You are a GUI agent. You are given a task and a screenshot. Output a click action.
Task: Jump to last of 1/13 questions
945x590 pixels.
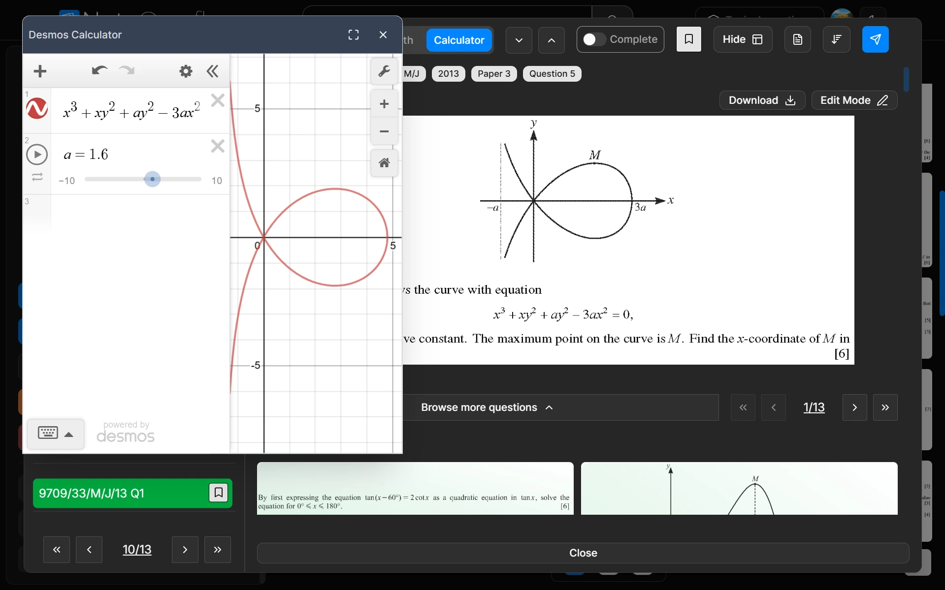click(x=885, y=407)
